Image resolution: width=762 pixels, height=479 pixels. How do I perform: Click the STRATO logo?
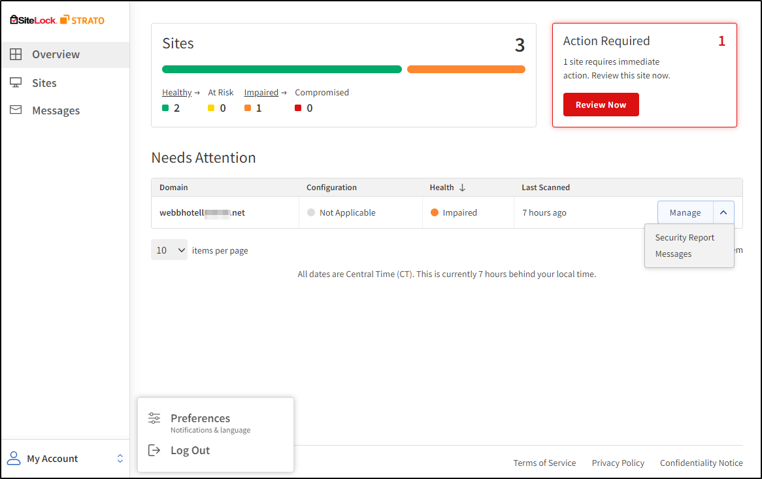[x=82, y=20]
